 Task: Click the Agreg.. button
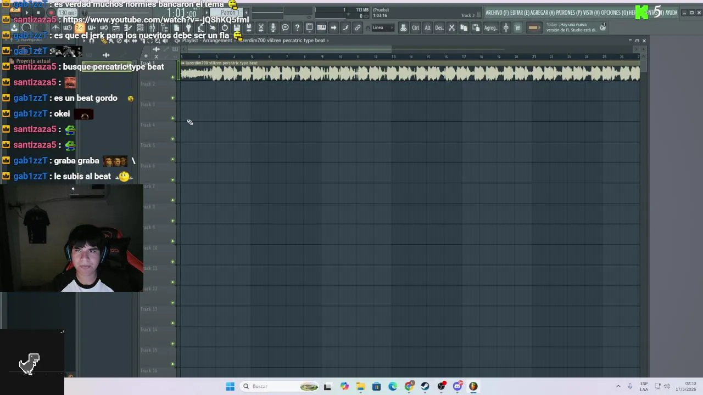coord(491,27)
